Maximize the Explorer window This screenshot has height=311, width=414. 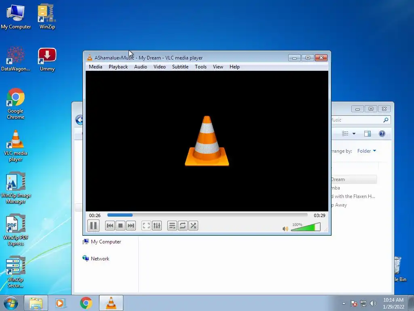click(371, 109)
